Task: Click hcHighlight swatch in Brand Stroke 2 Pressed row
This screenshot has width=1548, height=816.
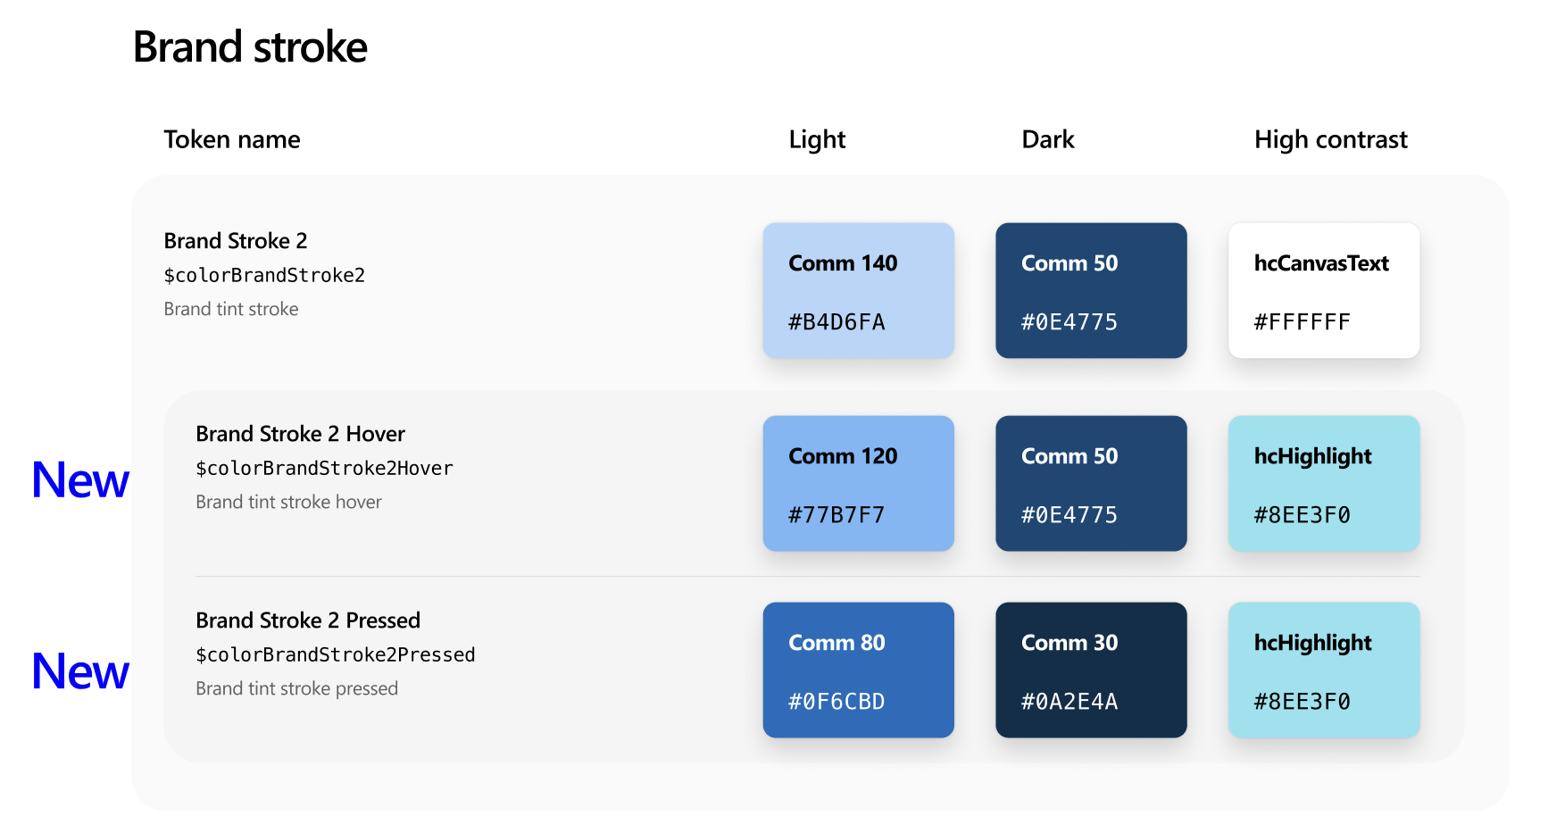Action: tap(1324, 670)
